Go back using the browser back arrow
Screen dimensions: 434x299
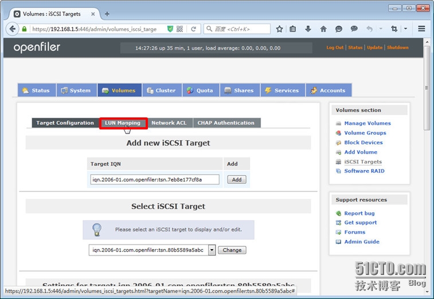tap(13, 29)
